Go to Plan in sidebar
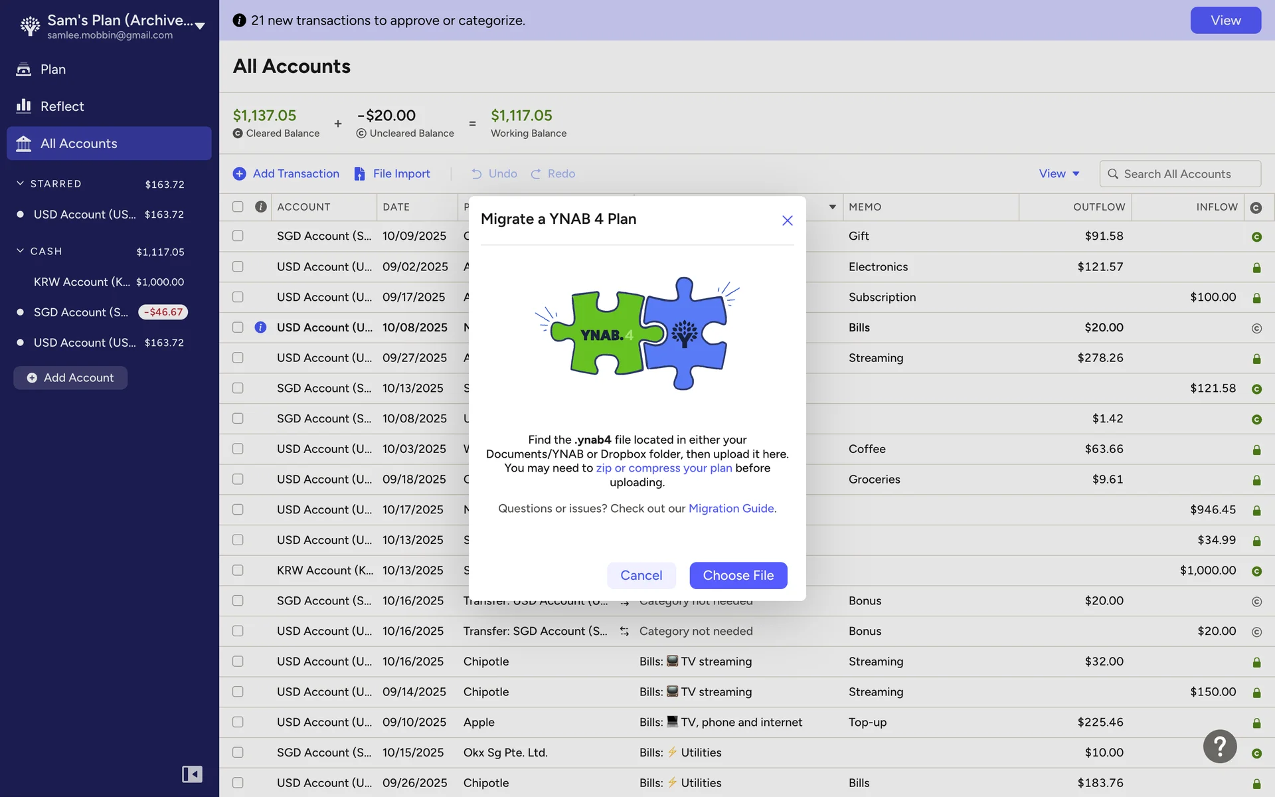 (x=53, y=69)
